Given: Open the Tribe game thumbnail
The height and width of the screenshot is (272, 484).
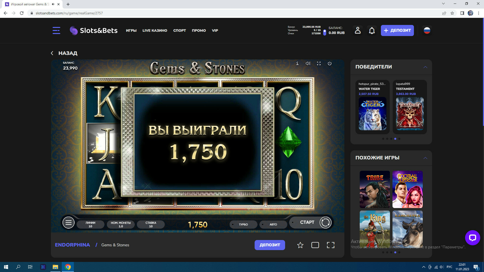Looking at the screenshot, I should pyautogui.click(x=375, y=189).
